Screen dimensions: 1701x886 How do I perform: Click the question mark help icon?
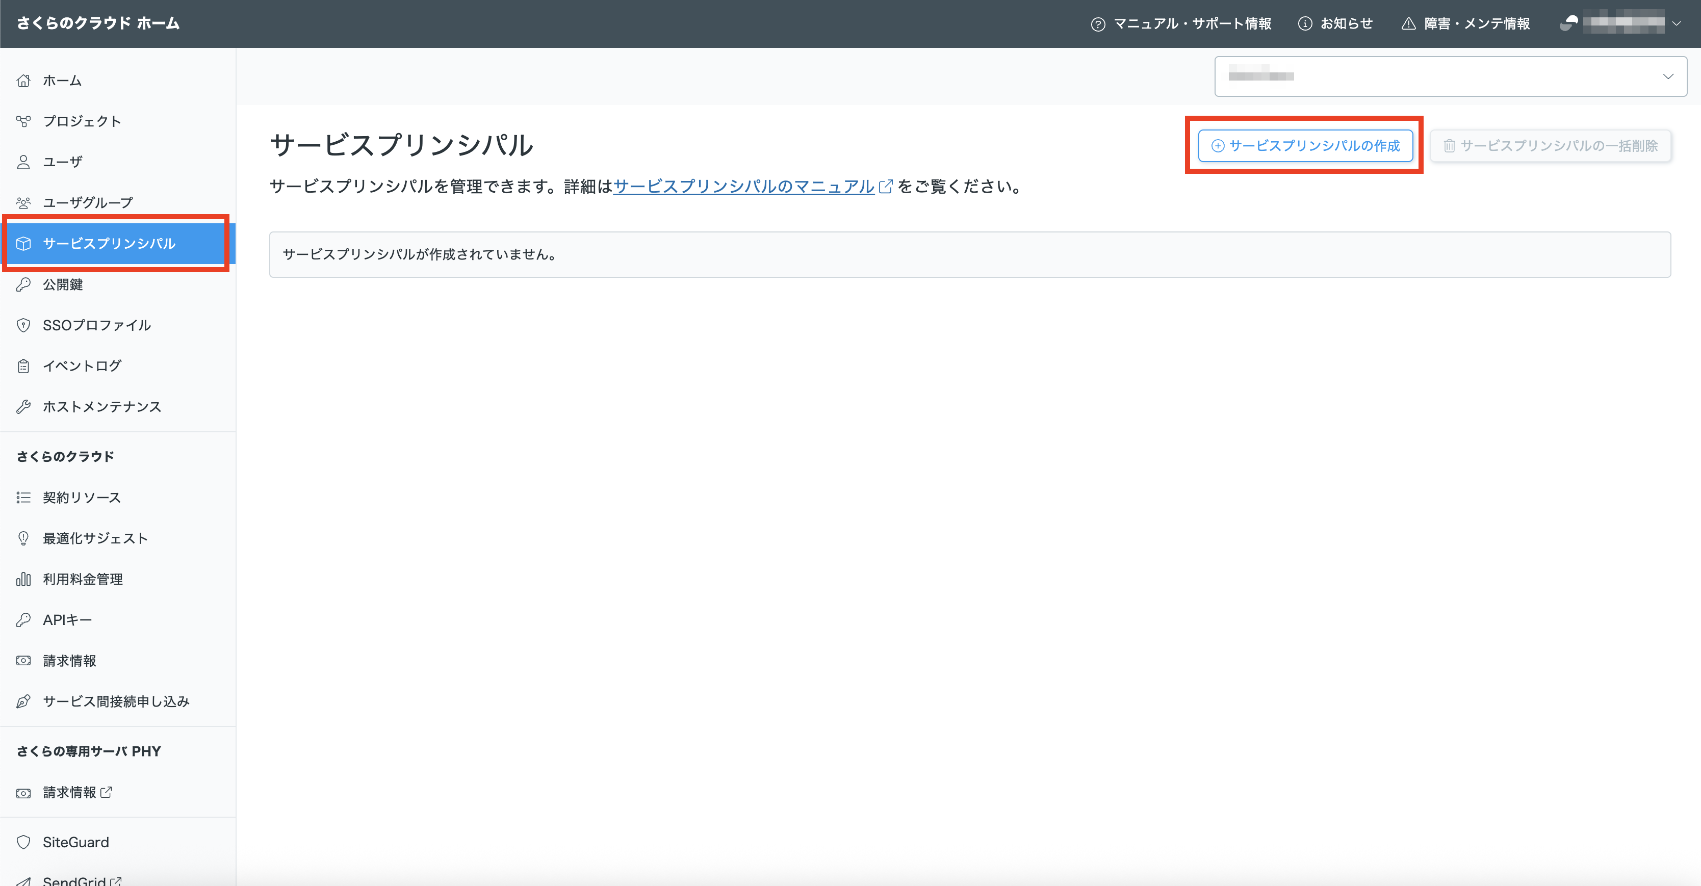click(1098, 24)
